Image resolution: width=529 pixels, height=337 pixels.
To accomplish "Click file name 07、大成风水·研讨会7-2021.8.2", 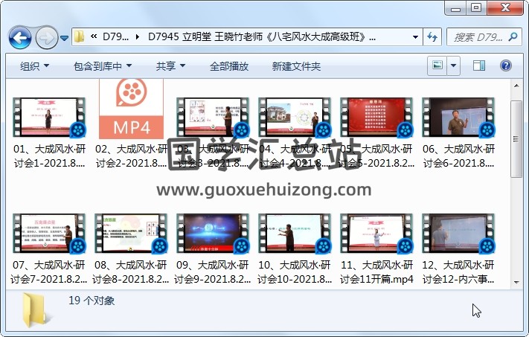I will [49, 272].
